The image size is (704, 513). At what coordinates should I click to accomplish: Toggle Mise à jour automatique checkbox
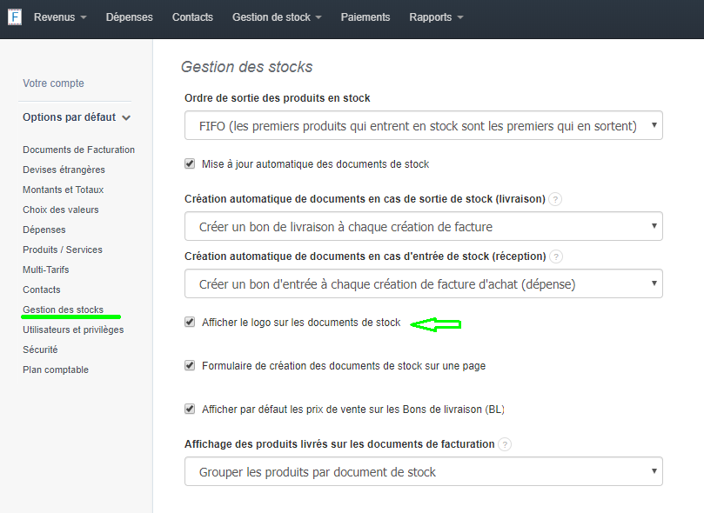coord(190,163)
